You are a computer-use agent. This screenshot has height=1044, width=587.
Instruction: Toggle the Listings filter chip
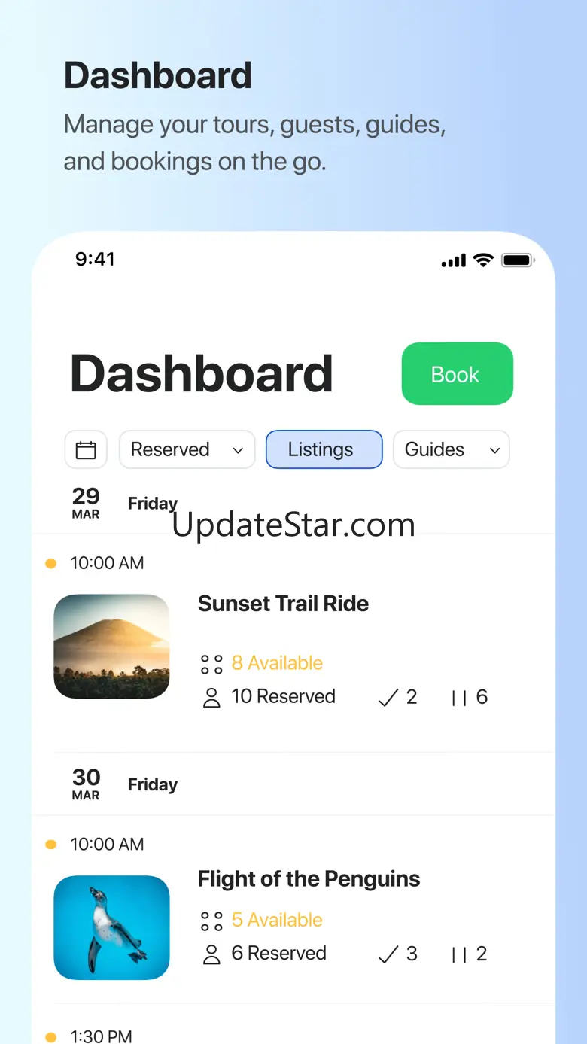pyautogui.click(x=324, y=449)
